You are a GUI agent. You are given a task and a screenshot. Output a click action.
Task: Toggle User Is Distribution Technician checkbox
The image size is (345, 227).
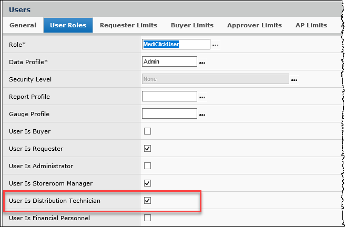(x=147, y=200)
